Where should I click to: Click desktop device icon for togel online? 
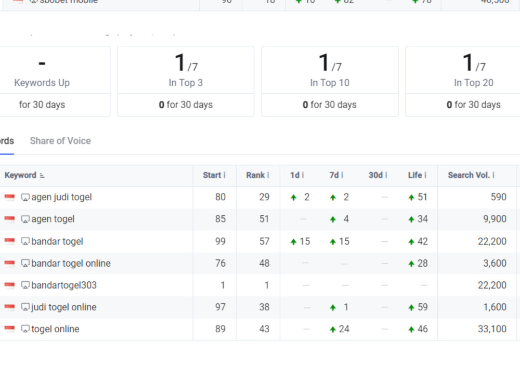25,329
